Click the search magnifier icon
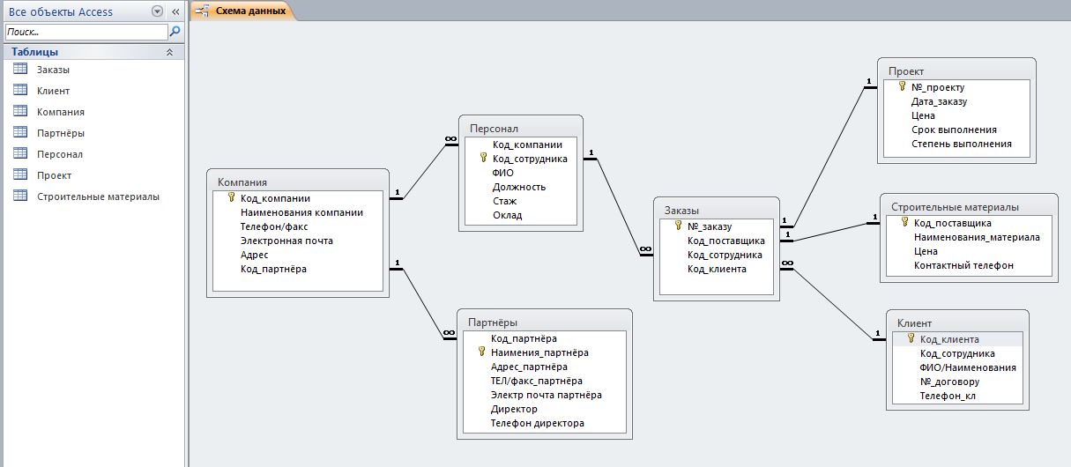This screenshot has height=467, width=1071. click(175, 31)
